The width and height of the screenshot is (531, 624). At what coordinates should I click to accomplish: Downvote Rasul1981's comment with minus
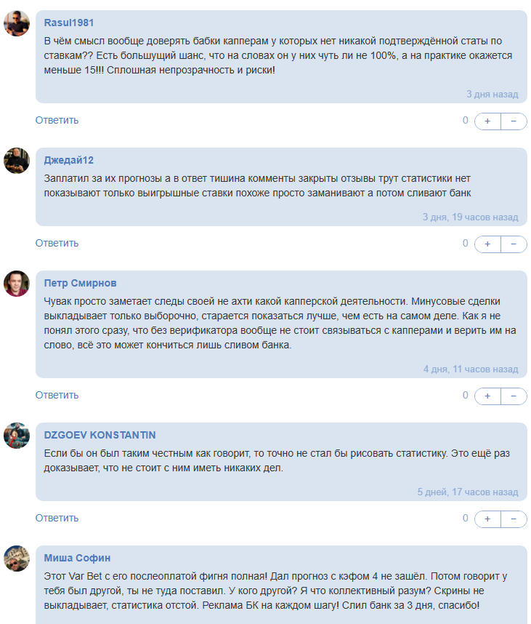514,121
